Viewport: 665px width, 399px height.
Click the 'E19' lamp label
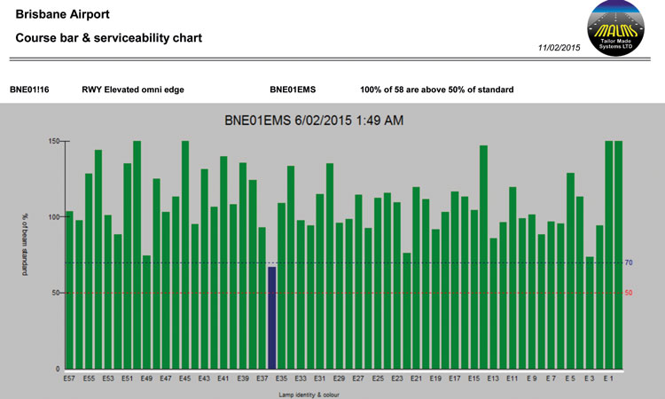pos(435,379)
